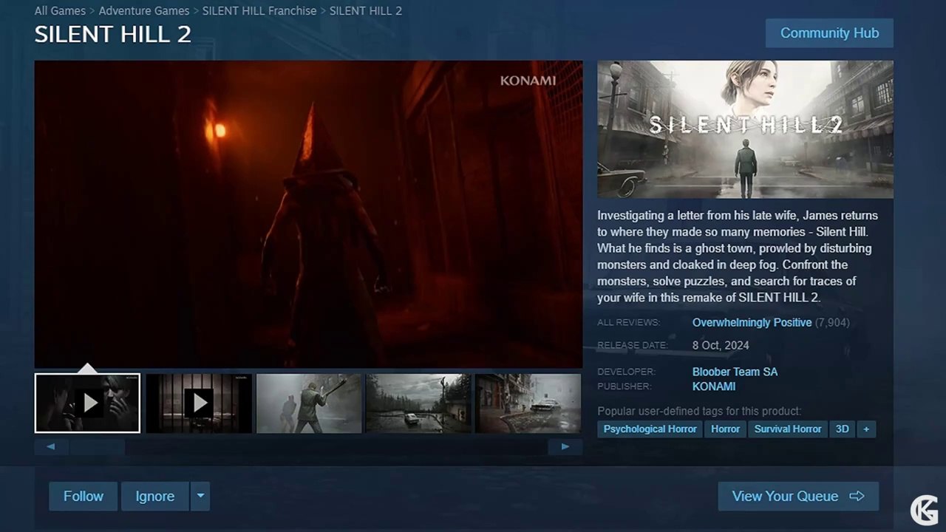Click the SILENT HILL 2 page title

coord(113,34)
